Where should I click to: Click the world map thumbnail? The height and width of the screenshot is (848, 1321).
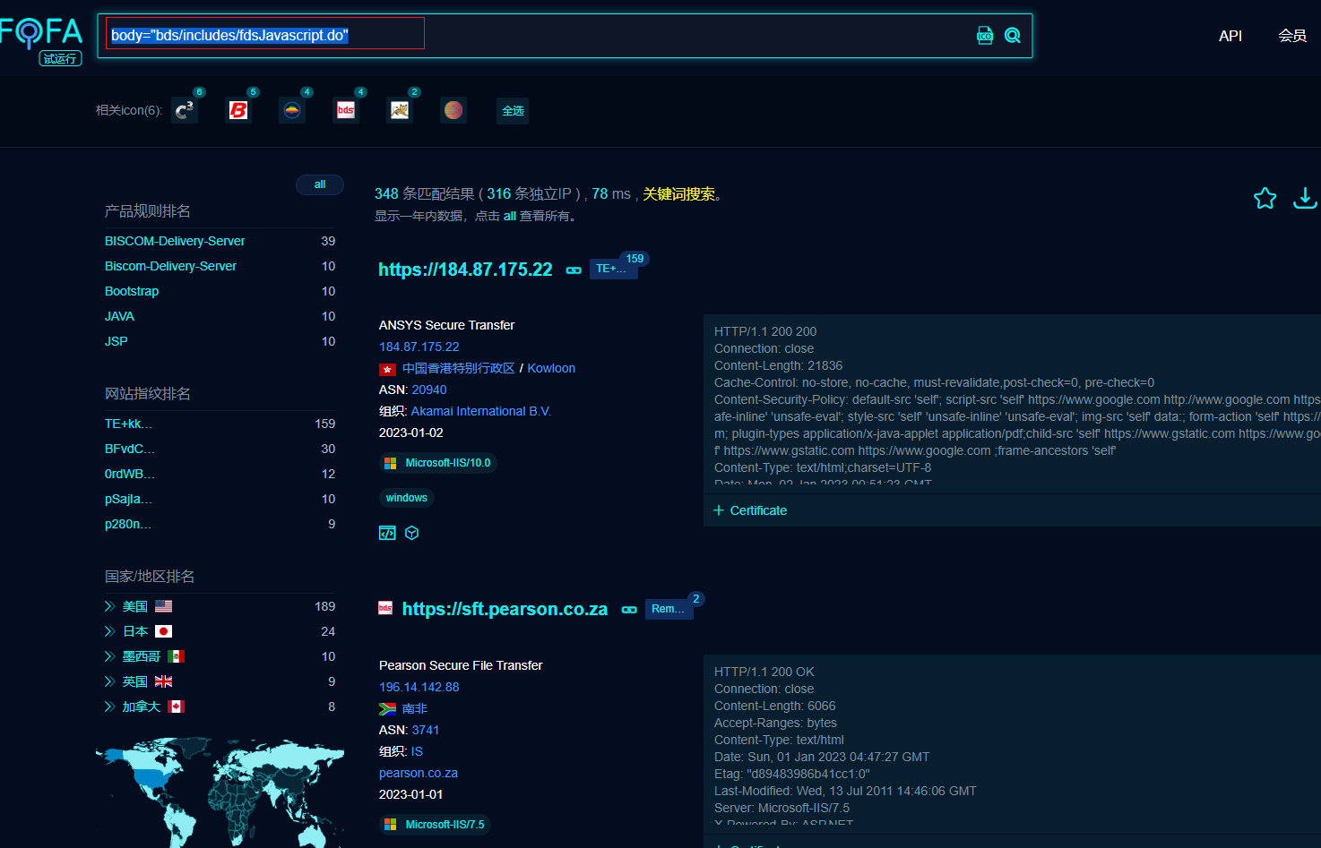point(220,792)
